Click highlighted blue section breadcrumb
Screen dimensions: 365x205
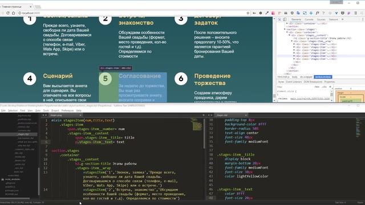(323, 77)
